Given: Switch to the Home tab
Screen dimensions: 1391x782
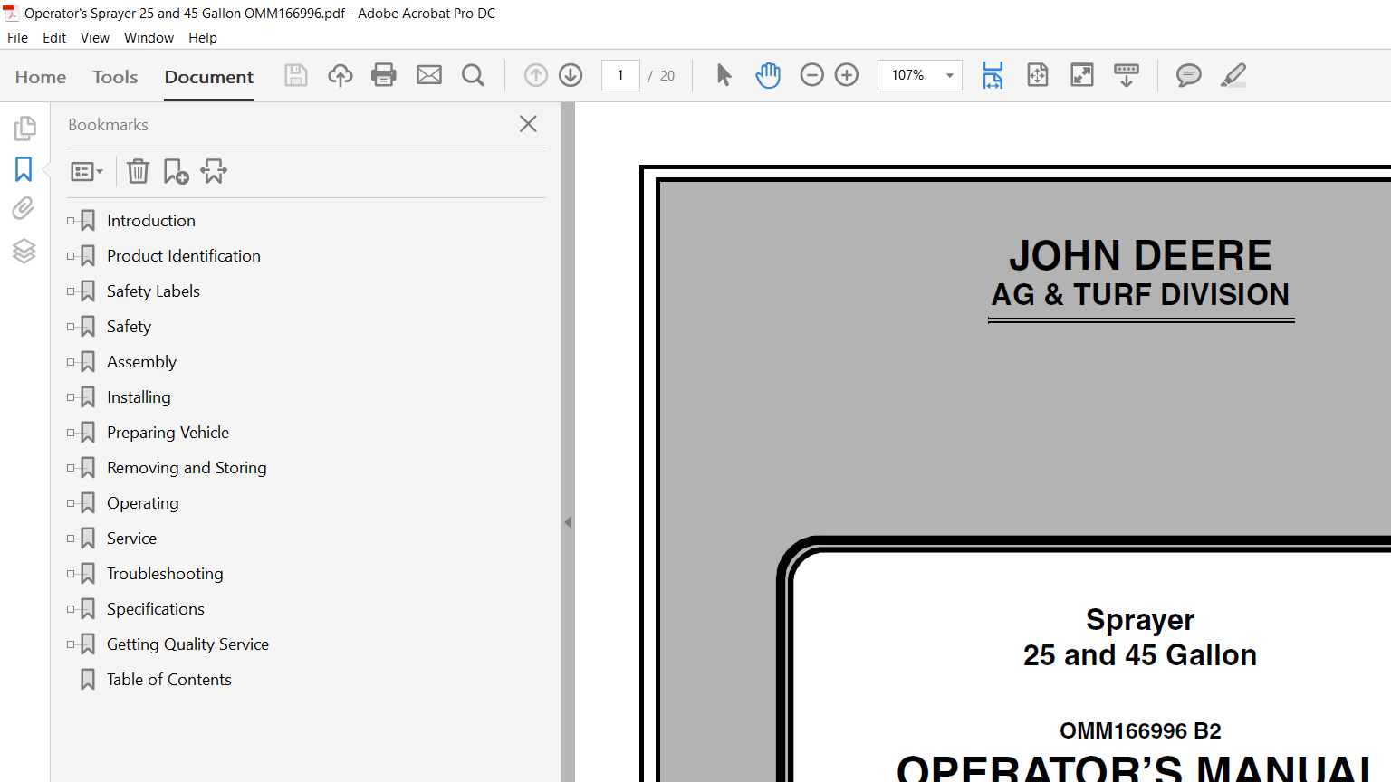Looking at the screenshot, I should click(x=41, y=77).
